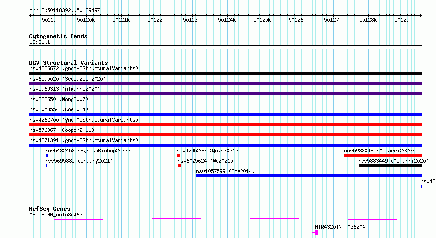436x238 pixels.
Task: Click the blue bar under nsv1057599
Action: 309,176
